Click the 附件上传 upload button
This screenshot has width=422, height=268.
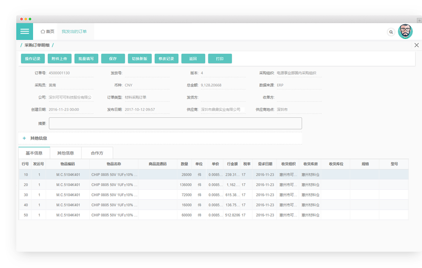point(59,59)
